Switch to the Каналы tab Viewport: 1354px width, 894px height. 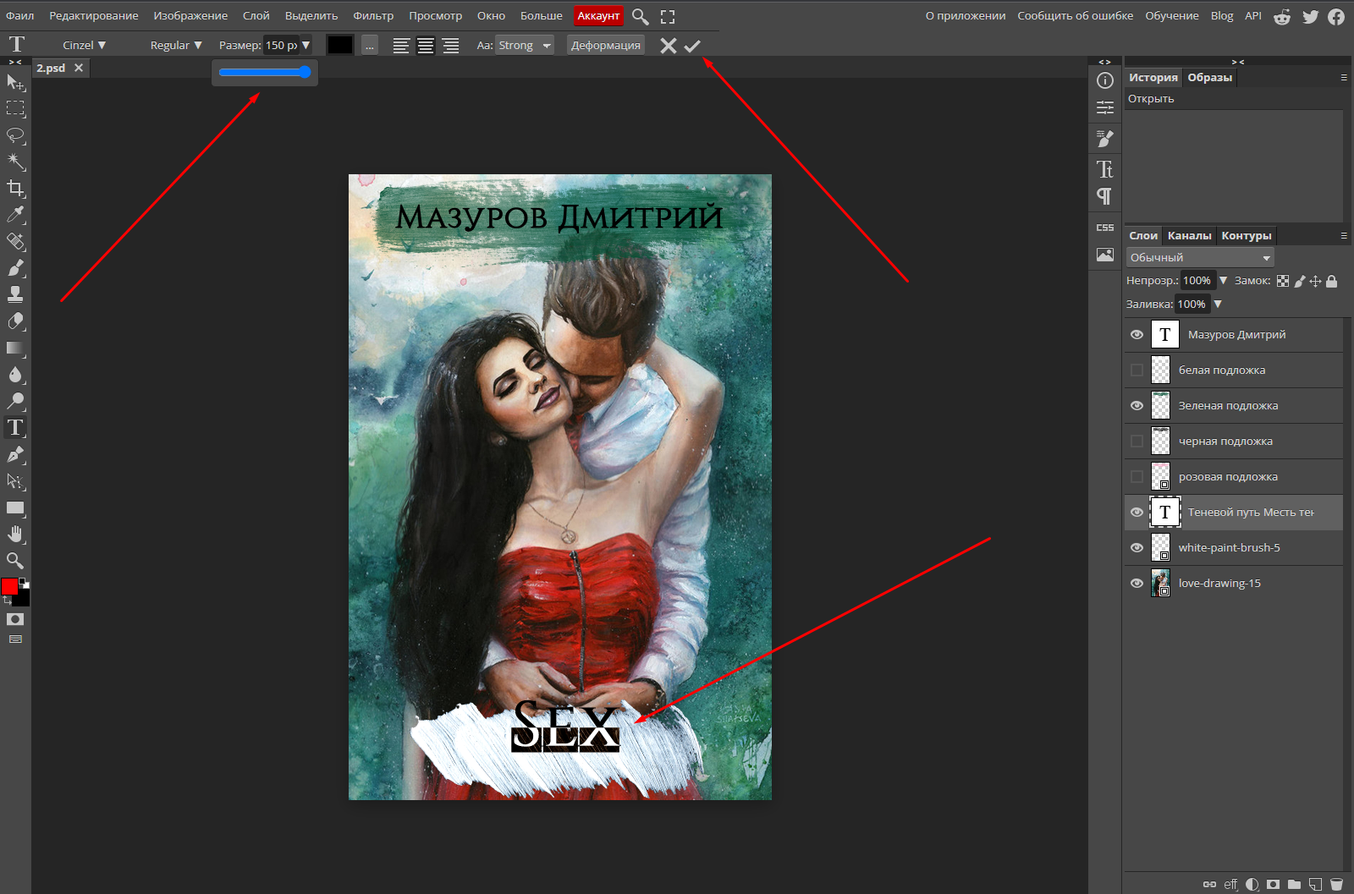[x=1189, y=236]
